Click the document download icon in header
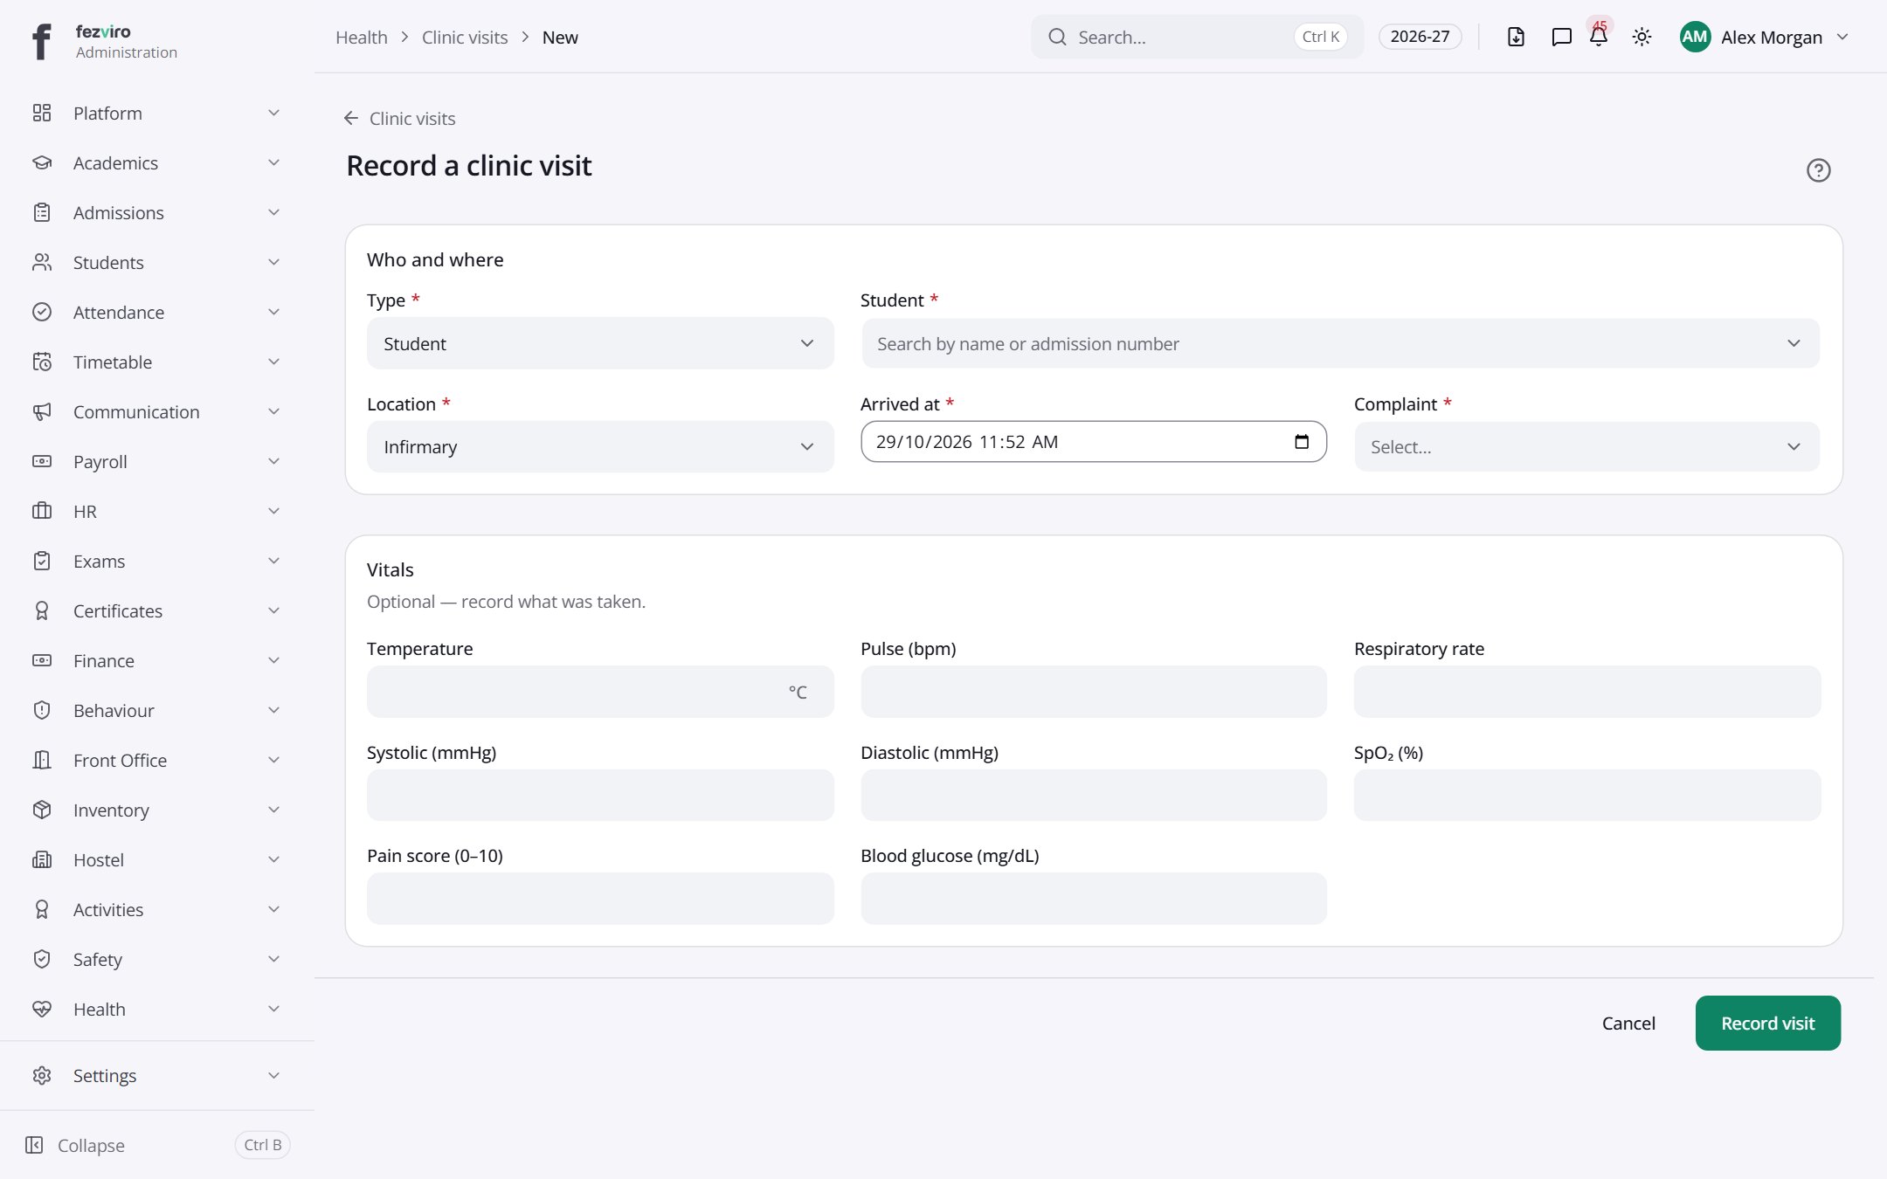1887x1179 pixels. [1516, 37]
